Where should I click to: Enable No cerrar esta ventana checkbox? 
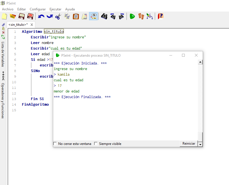coord(55,144)
